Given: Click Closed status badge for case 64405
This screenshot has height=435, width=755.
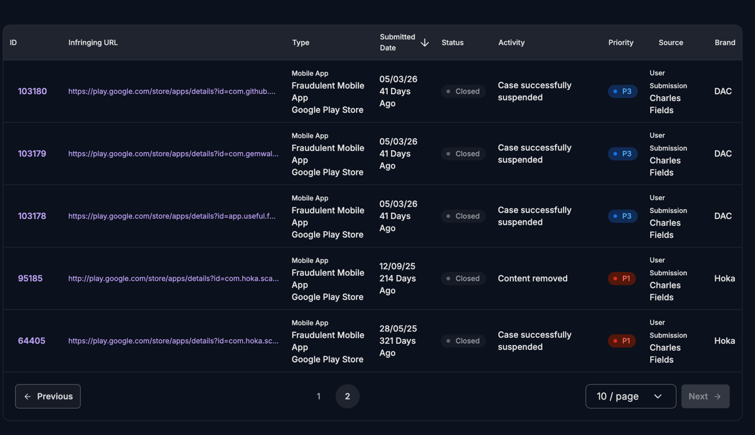Looking at the screenshot, I should 463,341.
